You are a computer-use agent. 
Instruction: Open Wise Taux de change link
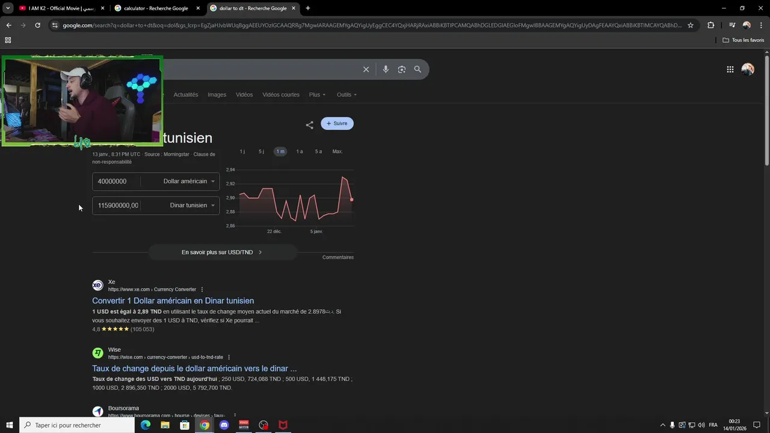pyautogui.click(x=194, y=369)
